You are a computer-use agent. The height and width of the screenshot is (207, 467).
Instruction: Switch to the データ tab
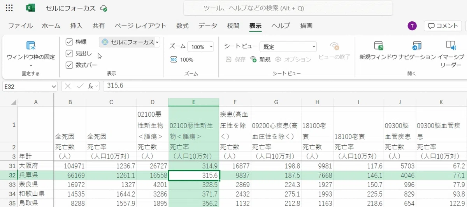(208, 26)
